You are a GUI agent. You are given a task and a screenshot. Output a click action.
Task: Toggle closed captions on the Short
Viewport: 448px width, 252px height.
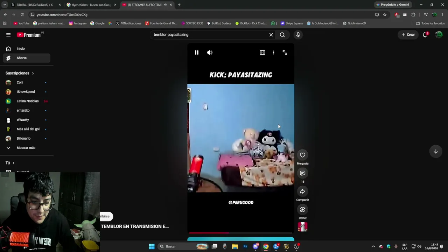[x=262, y=52]
